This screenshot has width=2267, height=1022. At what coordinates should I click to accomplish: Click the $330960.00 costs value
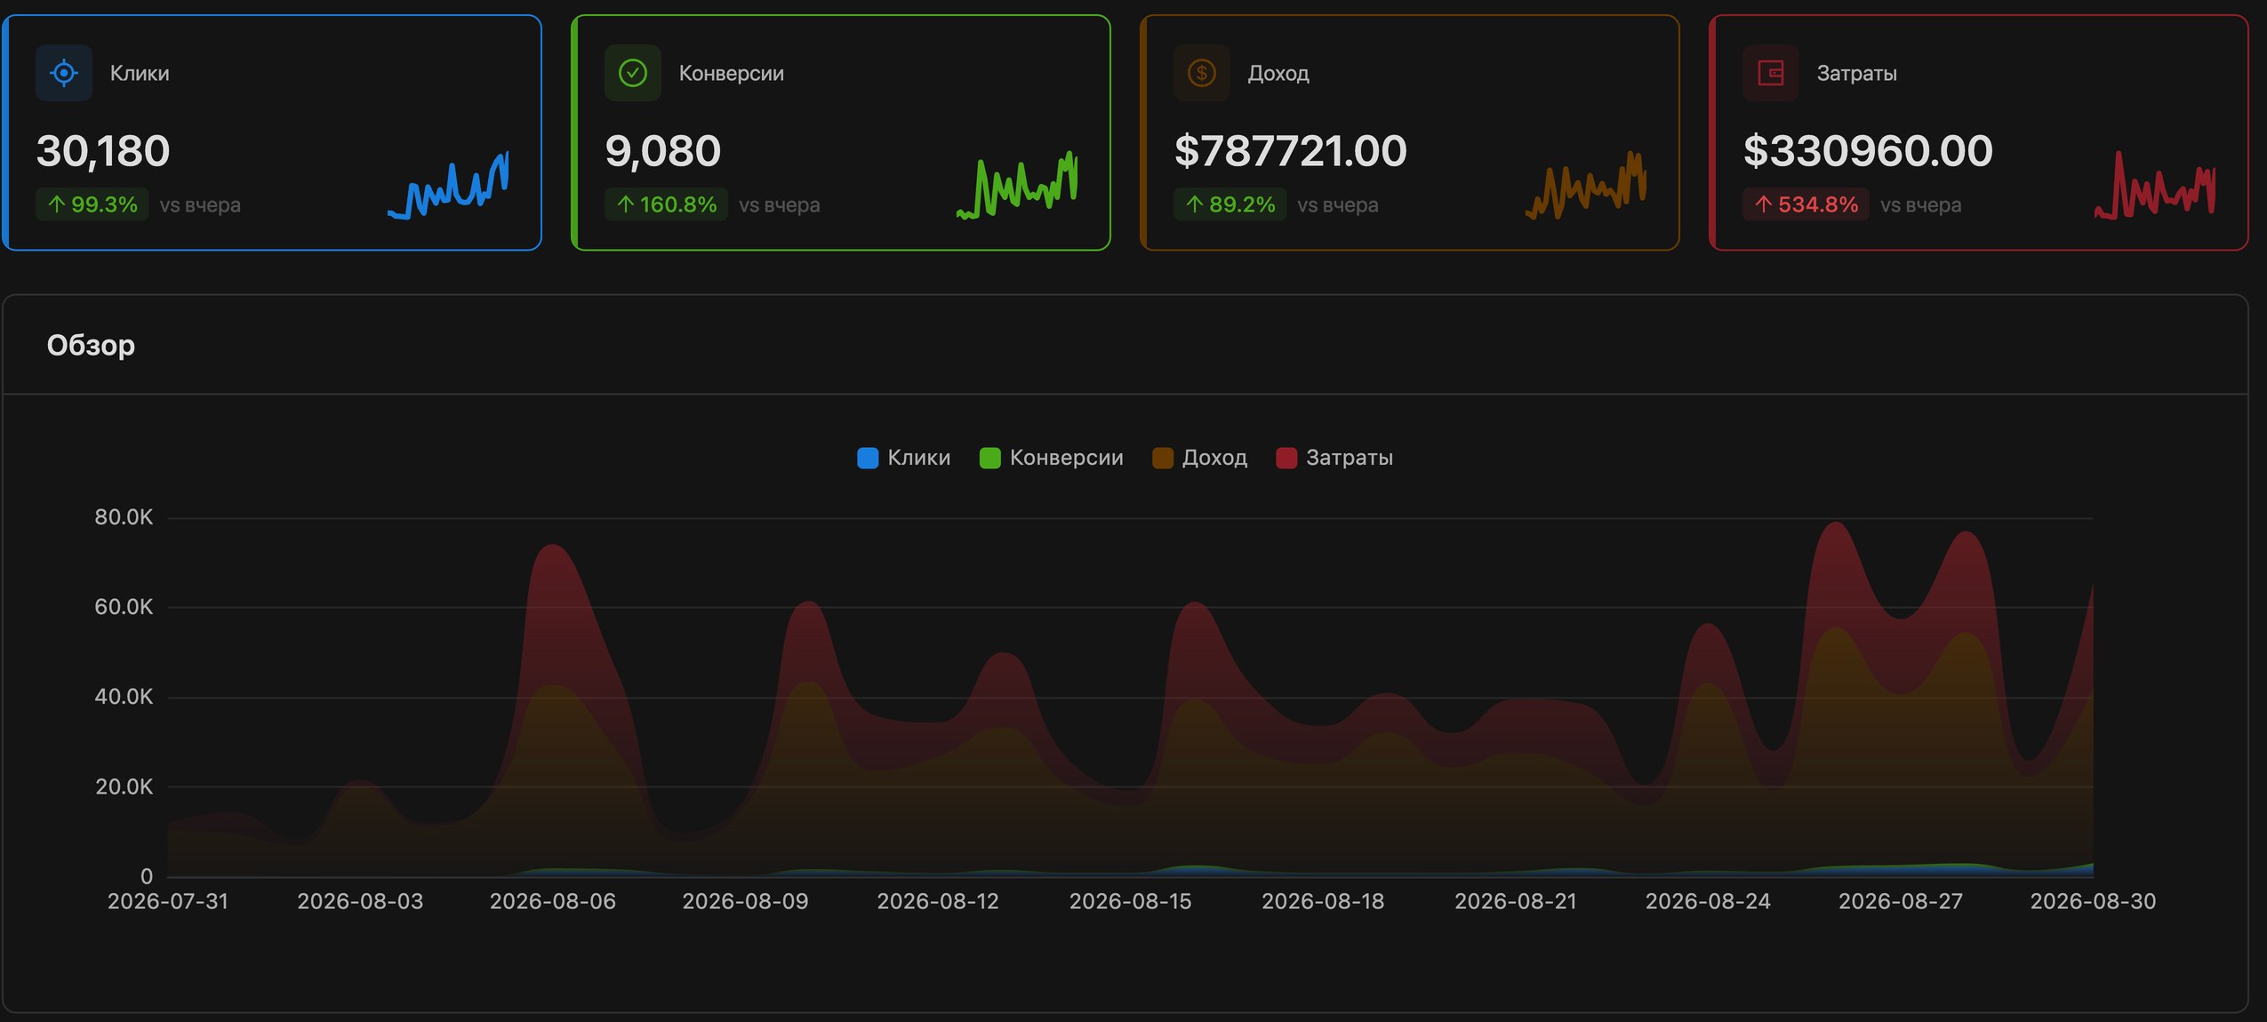[x=1868, y=151]
